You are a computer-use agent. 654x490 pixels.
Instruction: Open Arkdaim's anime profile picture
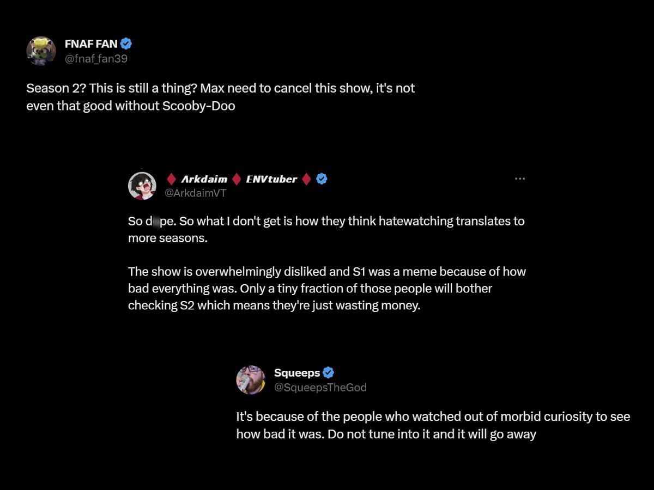[x=142, y=186]
